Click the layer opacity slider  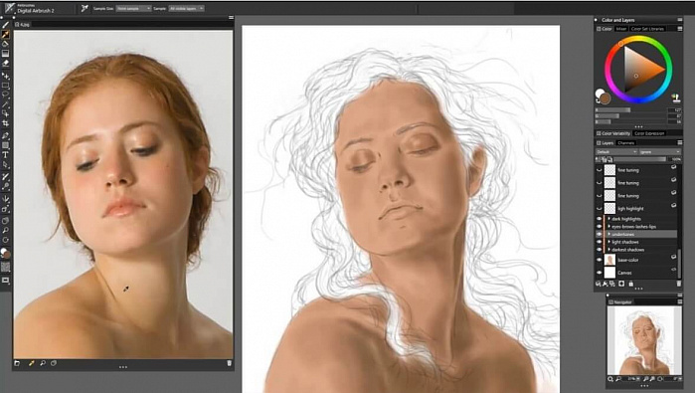click(639, 159)
